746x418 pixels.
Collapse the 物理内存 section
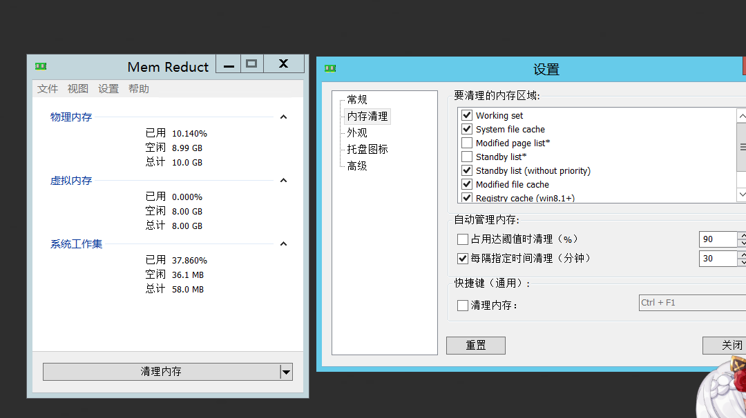tap(284, 117)
